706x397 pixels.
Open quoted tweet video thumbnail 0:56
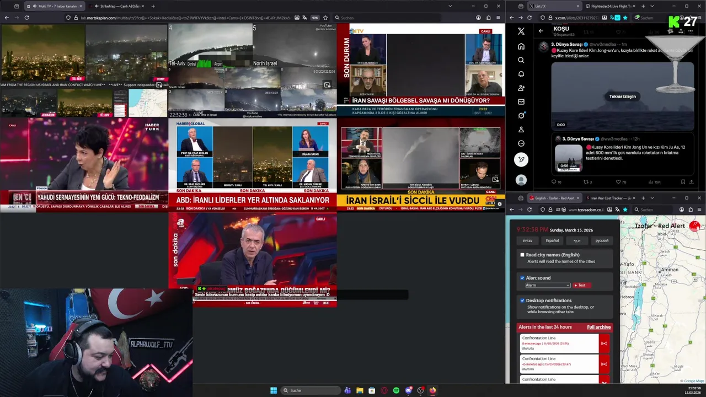tap(568, 157)
